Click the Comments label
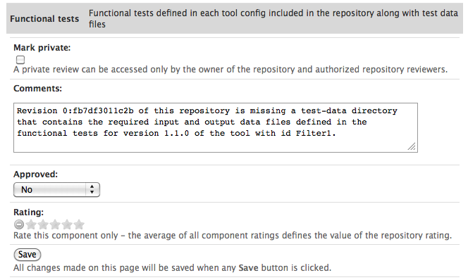This screenshot has height=280, width=468. (37, 89)
